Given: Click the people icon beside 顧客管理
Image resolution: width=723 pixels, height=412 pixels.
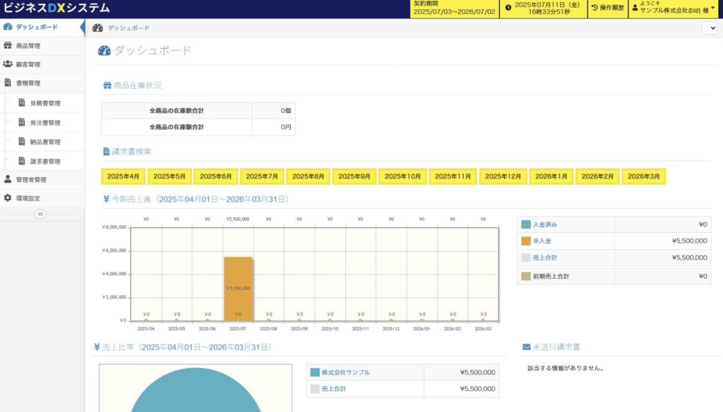Looking at the screenshot, I should click(x=7, y=64).
